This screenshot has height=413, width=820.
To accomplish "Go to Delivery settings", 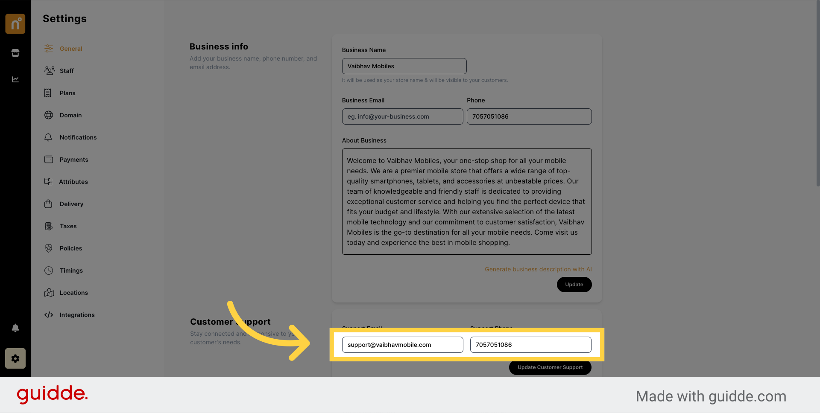I will pos(71,204).
